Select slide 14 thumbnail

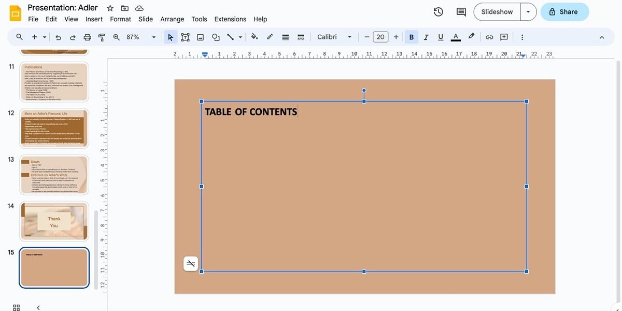coord(54,220)
